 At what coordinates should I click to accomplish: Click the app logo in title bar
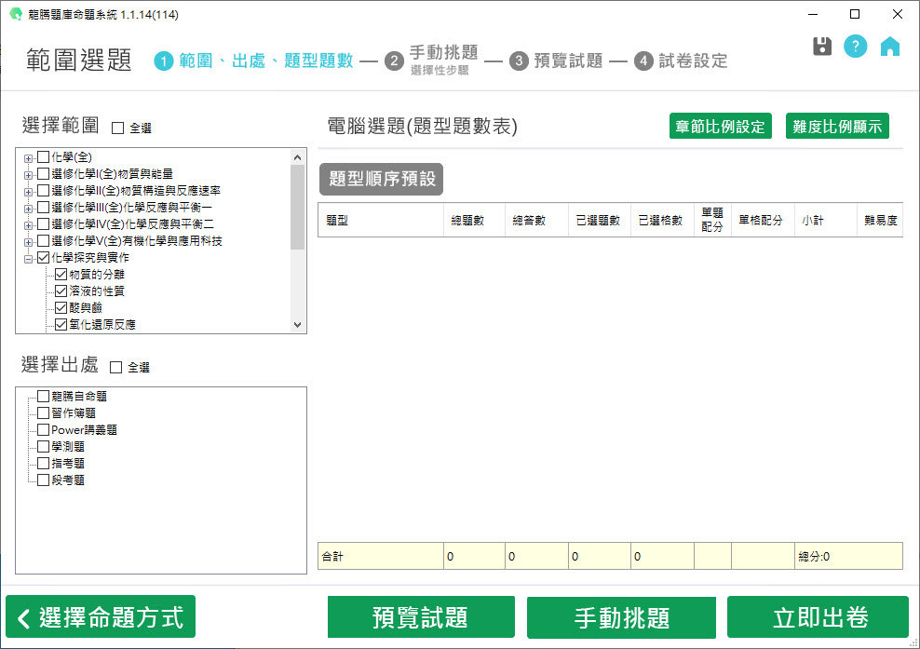coord(15,14)
